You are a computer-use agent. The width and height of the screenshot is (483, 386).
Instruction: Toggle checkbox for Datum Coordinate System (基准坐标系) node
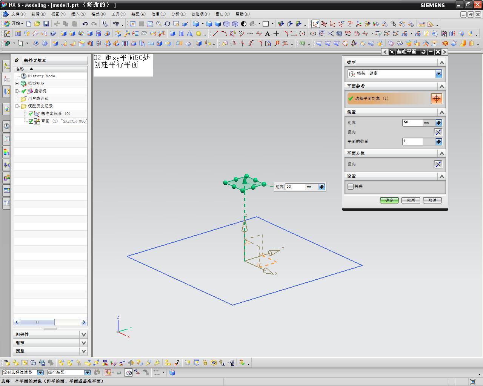[x=31, y=113]
